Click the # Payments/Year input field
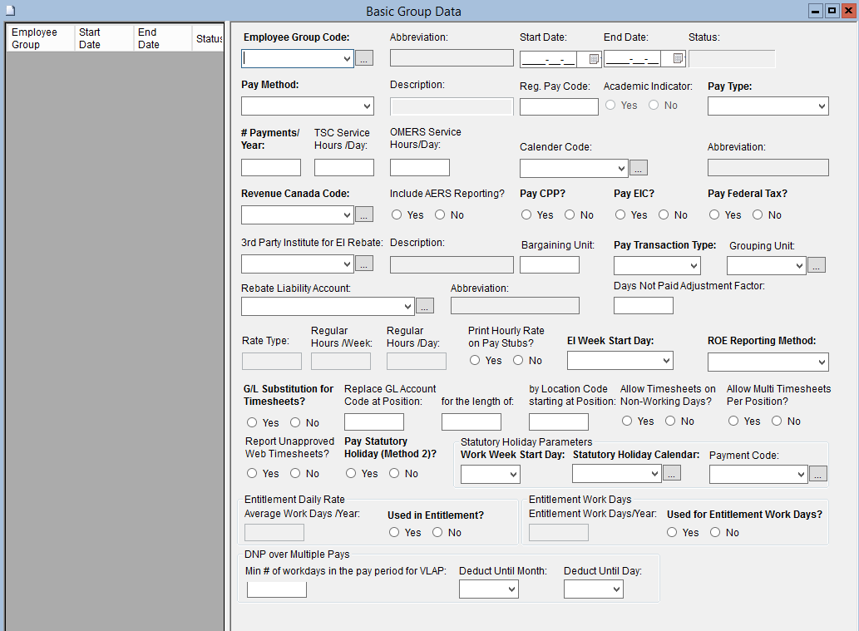Screen dimensions: 859x631 pos(271,168)
